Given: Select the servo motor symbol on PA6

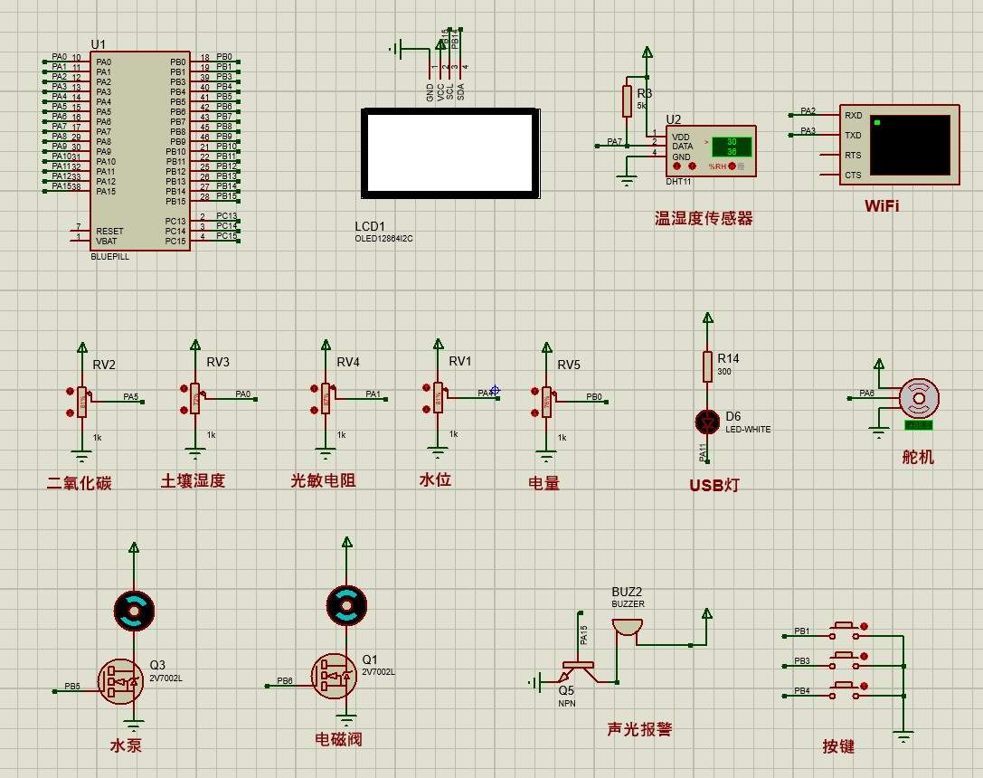Looking at the screenshot, I should (919, 399).
